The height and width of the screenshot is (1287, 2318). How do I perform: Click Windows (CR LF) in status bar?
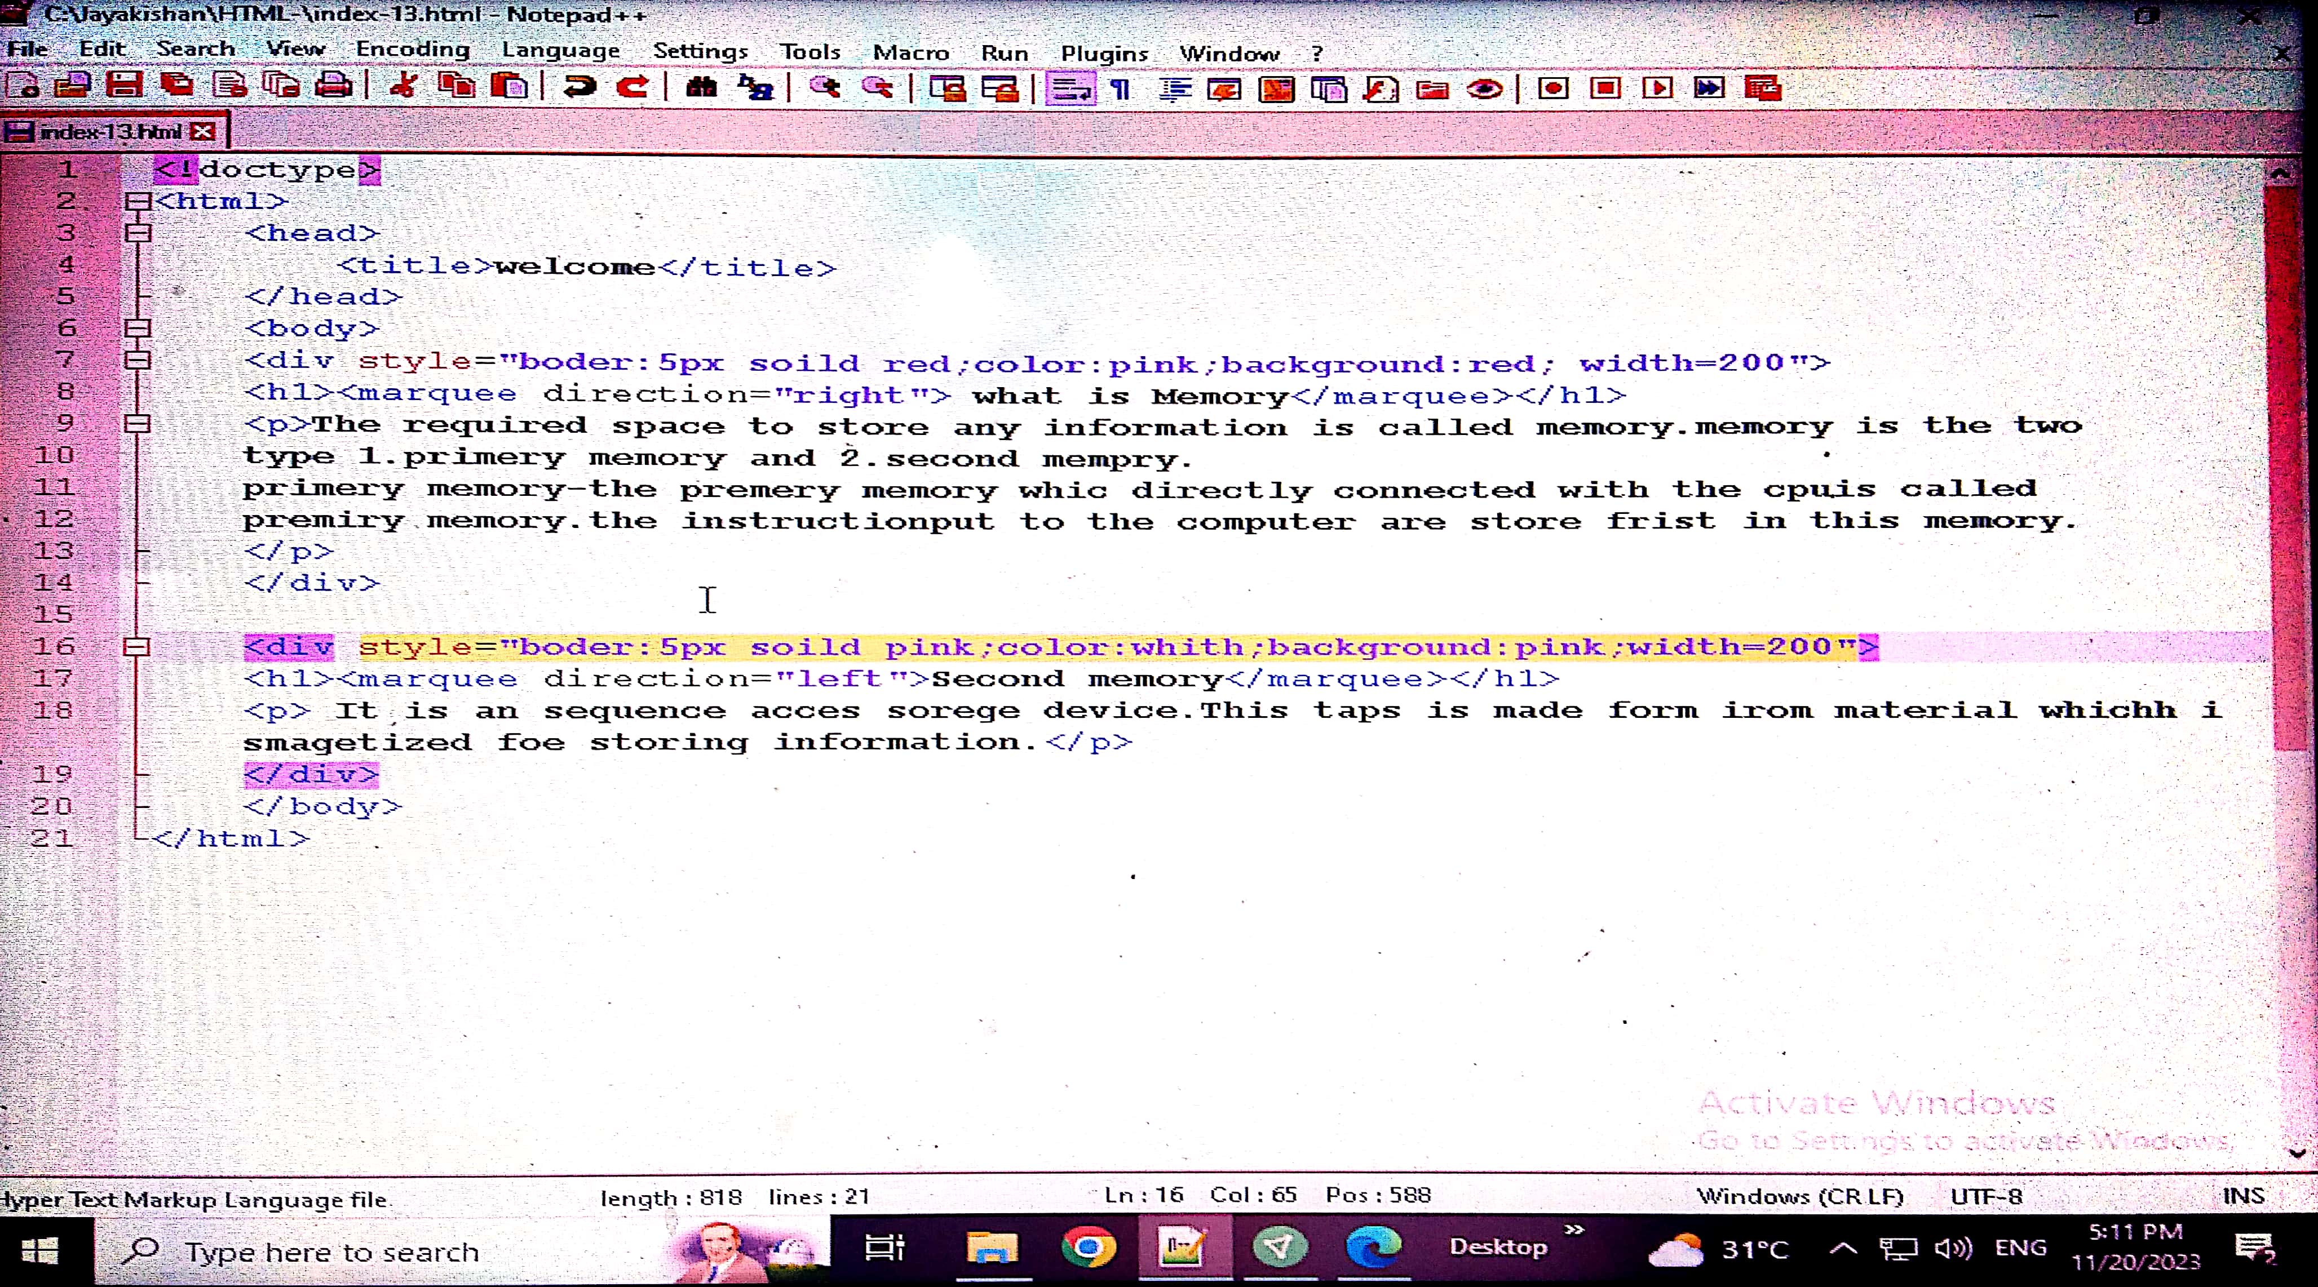tap(1800, 1197)
